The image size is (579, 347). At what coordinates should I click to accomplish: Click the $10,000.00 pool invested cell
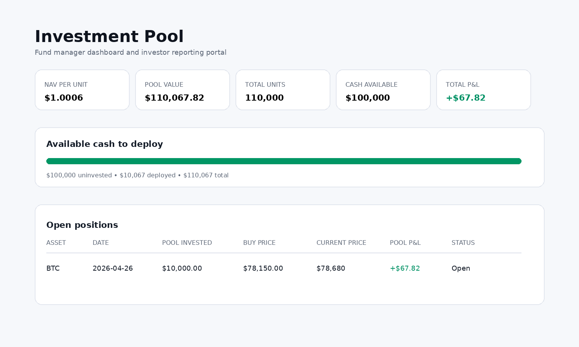[x=182, y=268]
